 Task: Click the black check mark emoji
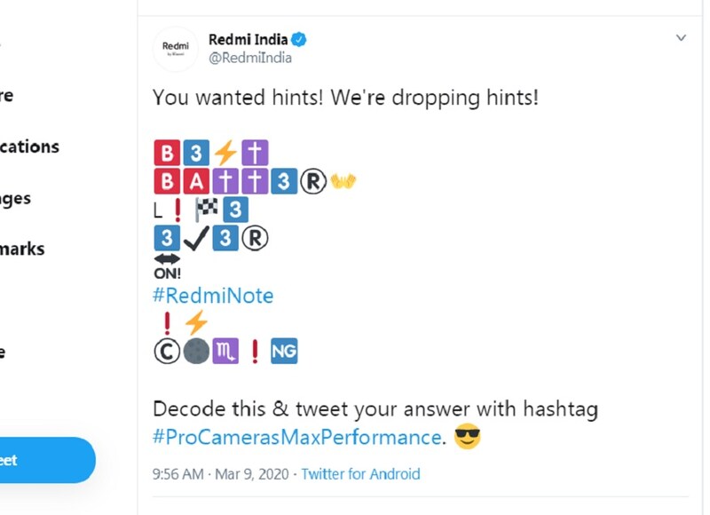tap(196, 239)
